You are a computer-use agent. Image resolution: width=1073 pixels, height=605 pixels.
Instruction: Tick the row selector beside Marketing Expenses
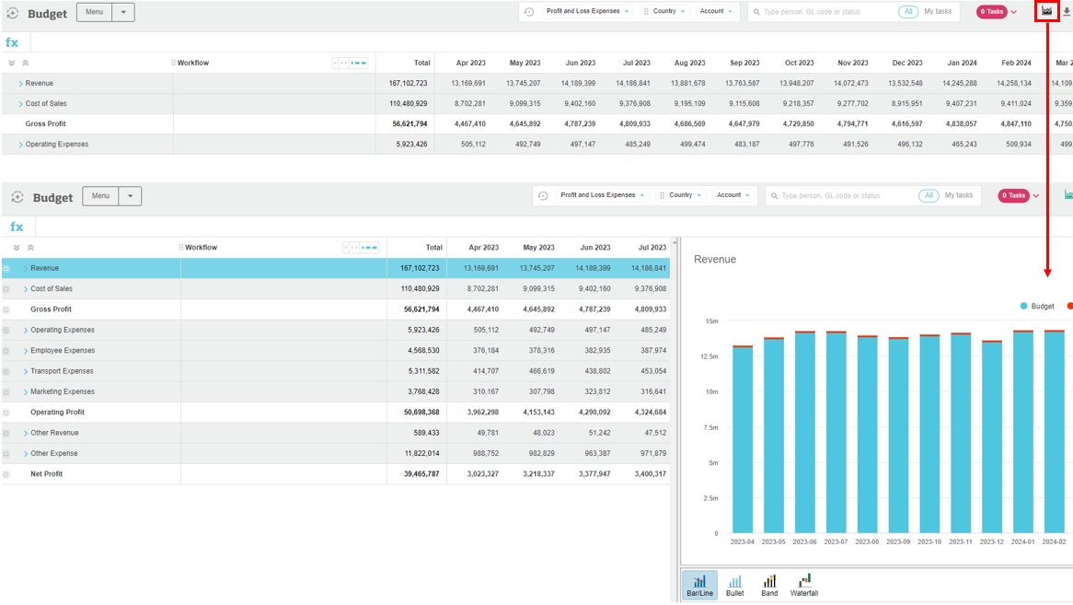(x=6, y=392)
